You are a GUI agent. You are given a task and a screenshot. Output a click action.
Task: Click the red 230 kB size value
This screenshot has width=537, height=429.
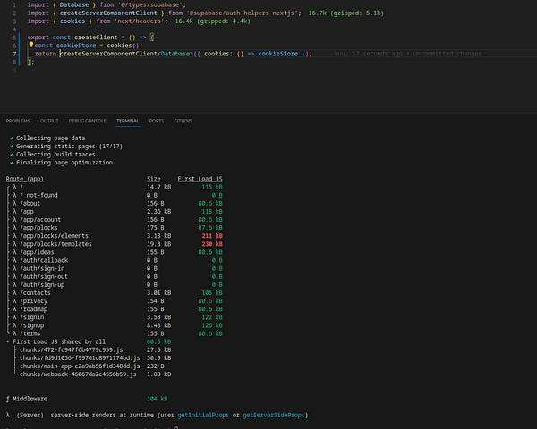[x=211, y=244]
